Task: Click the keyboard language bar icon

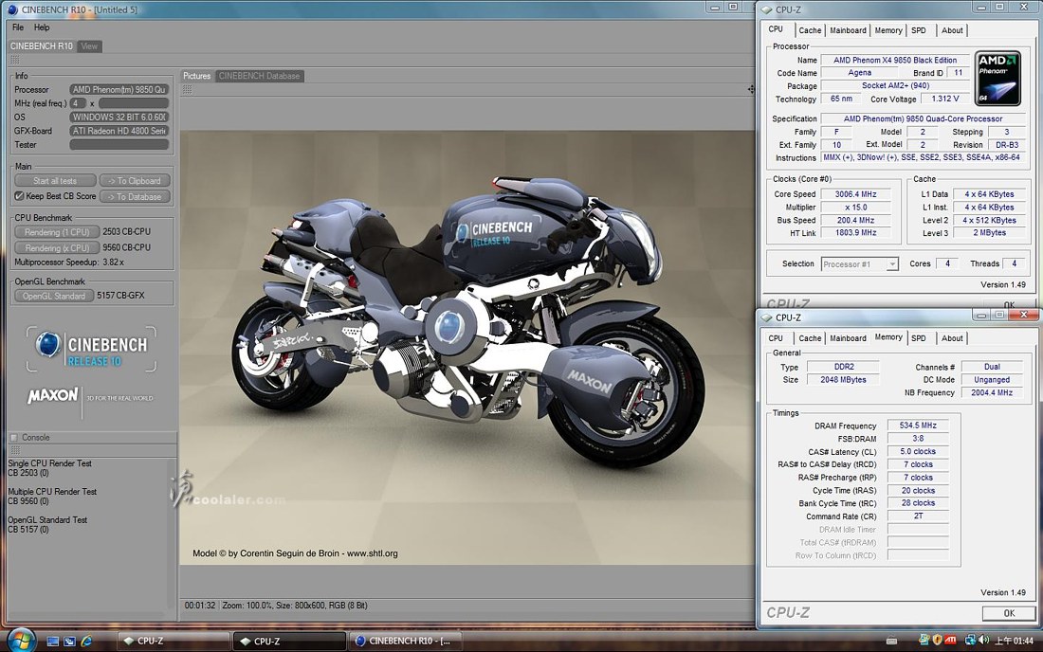Action: 891,641
